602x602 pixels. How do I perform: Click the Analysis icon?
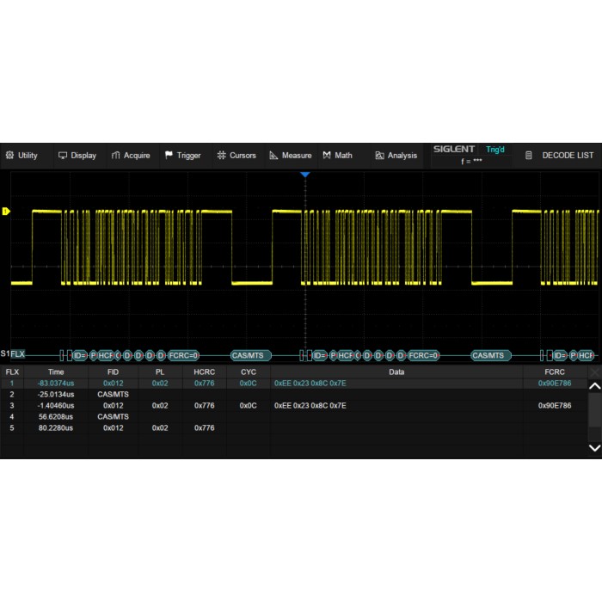click(379, 156)
